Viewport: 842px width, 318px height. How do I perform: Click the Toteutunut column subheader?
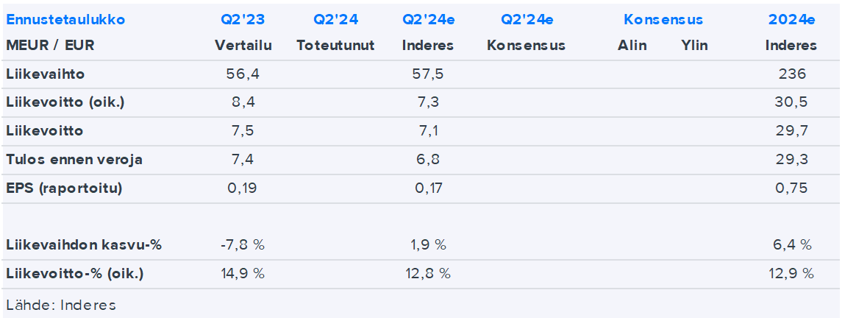[x=335, y=46]
